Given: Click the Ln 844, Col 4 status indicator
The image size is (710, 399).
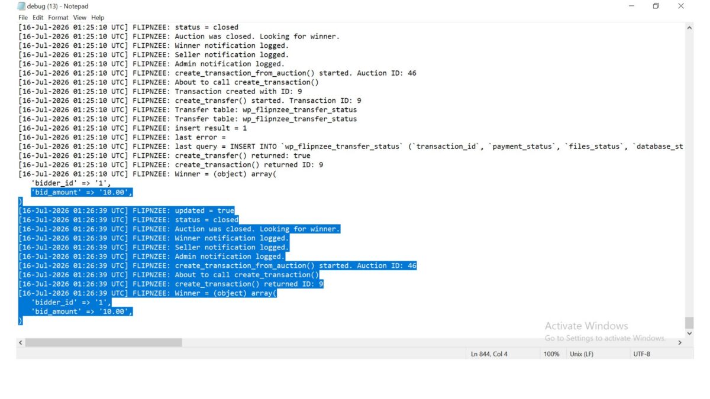Looking at the screenshot, I should [489, 354].
